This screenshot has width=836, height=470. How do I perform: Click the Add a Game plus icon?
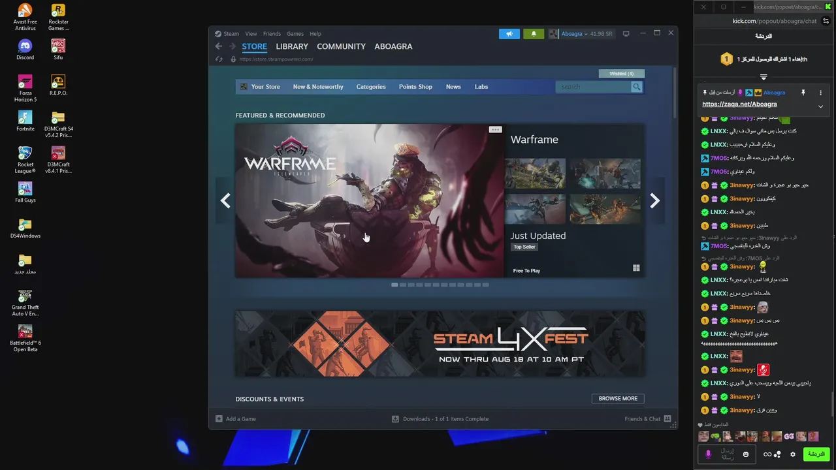click(219, 419)
